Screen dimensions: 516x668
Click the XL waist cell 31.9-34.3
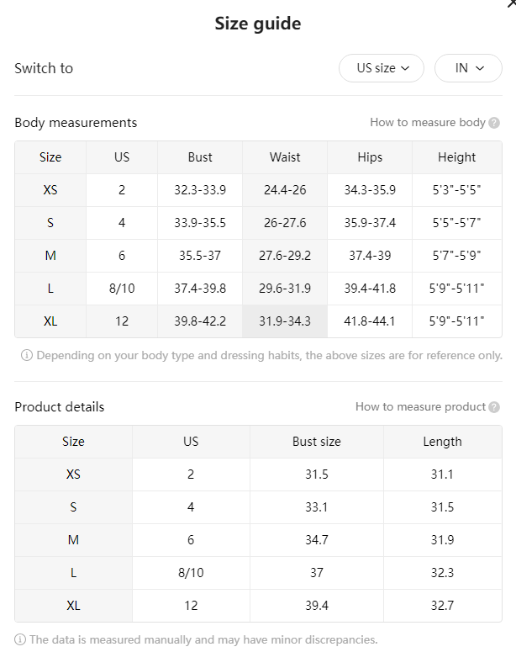(285, 321)
